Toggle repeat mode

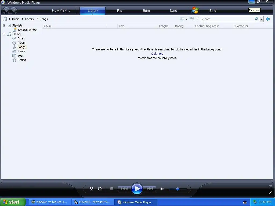pos(100,189)
